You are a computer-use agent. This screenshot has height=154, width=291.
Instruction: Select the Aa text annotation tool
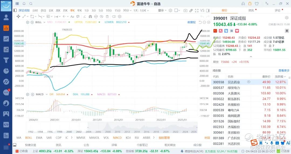coord(72,16)
